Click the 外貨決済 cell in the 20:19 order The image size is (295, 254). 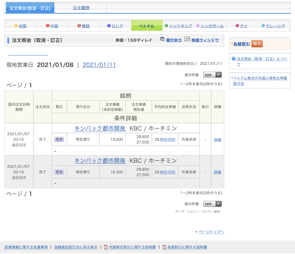pos(189,172)
